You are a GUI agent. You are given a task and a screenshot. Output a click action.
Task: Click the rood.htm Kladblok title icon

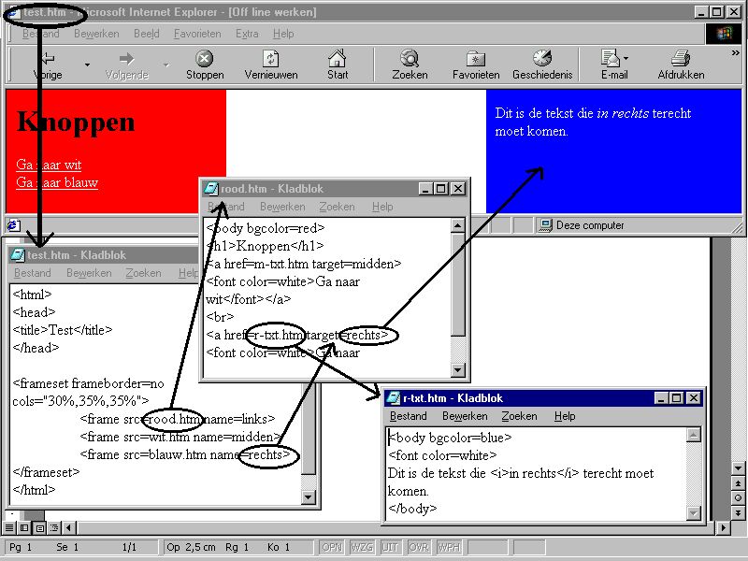(x=210, y=189)
